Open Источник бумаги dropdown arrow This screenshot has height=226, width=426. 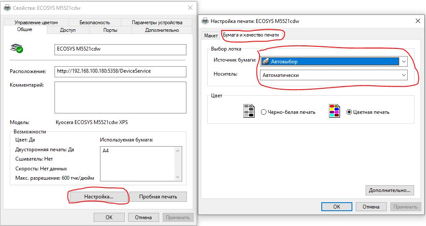point(404,62)
